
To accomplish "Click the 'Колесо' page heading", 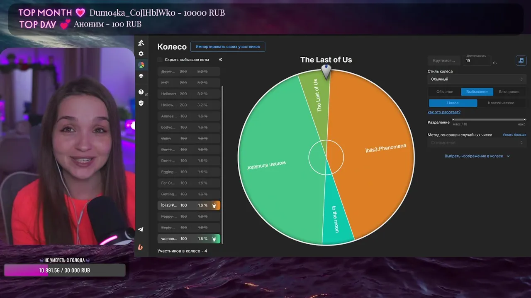I will 172,47.
